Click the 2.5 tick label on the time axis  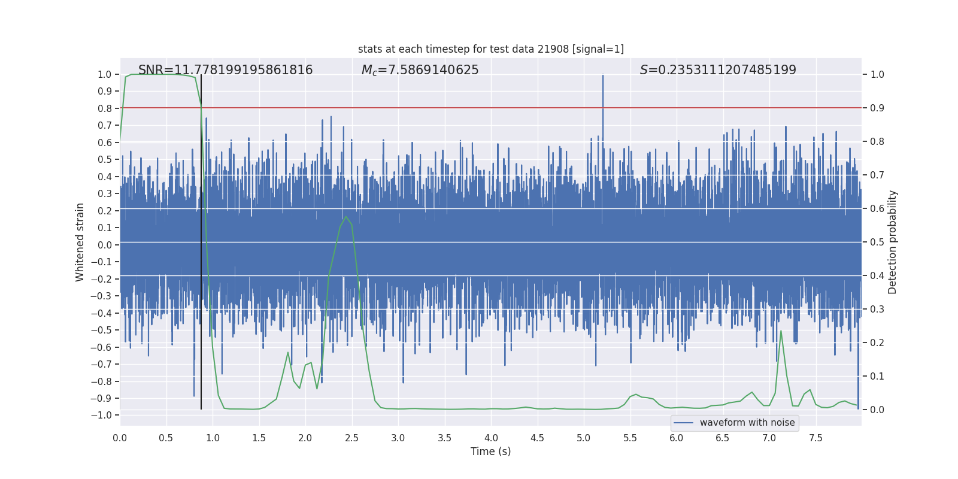(x=351, y=438)
